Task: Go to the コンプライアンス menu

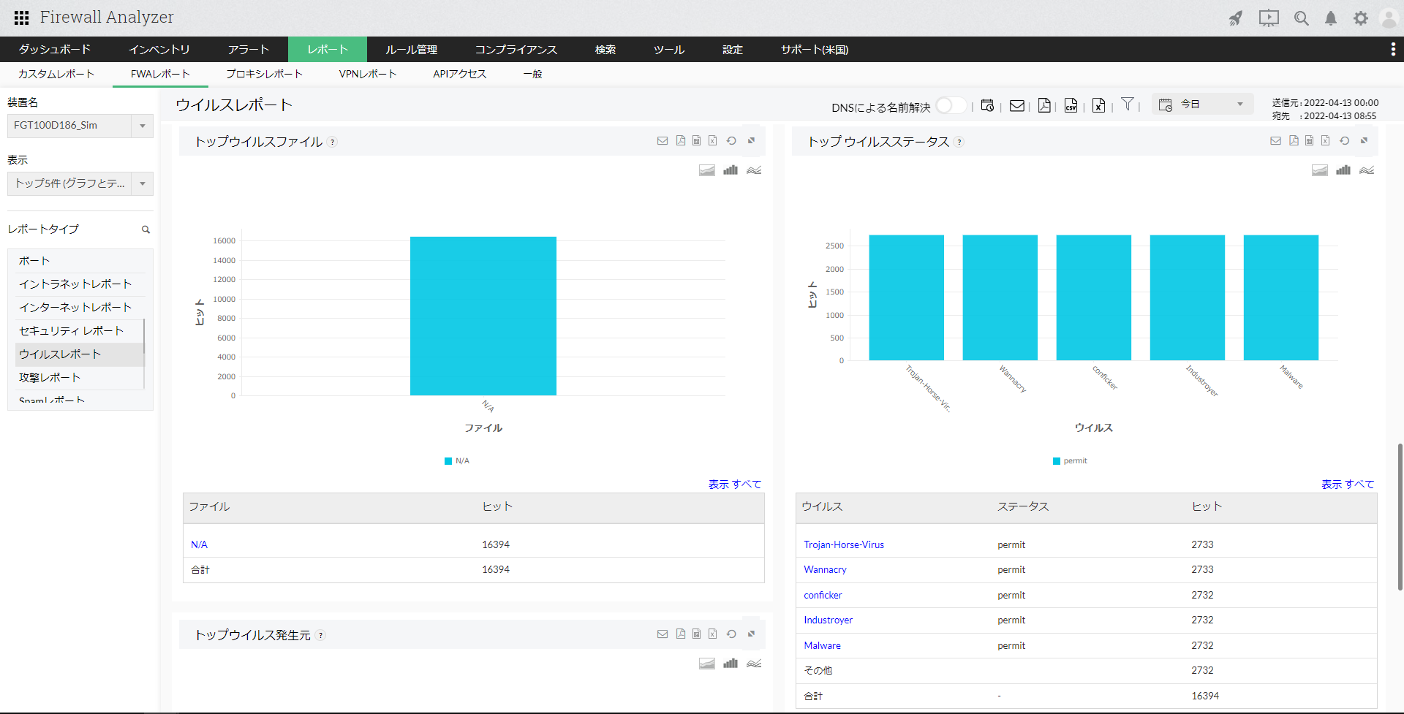Action: coord(516,50)
